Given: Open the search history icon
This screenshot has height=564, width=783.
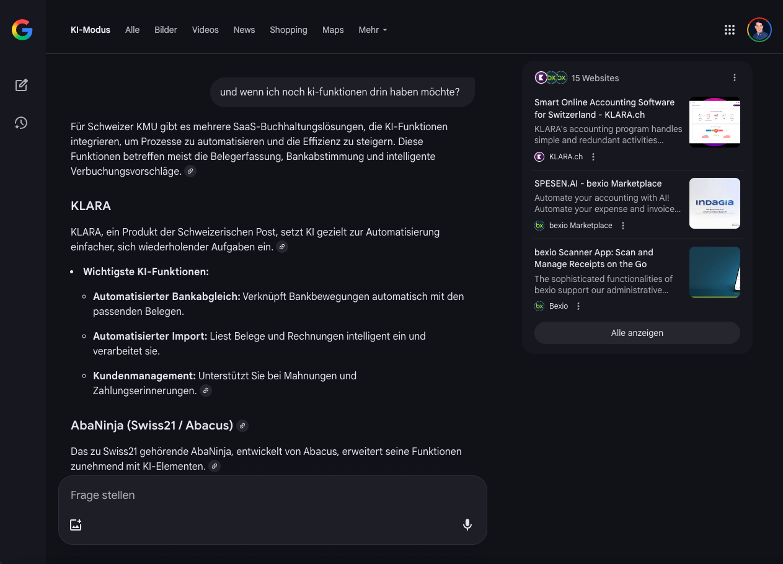Looking at the screenshot, I should 22,123.
